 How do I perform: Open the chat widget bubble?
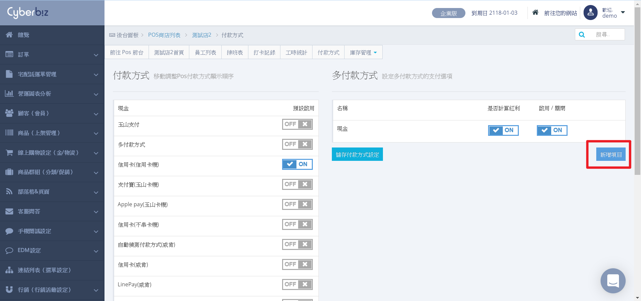(x=613, y=281)
